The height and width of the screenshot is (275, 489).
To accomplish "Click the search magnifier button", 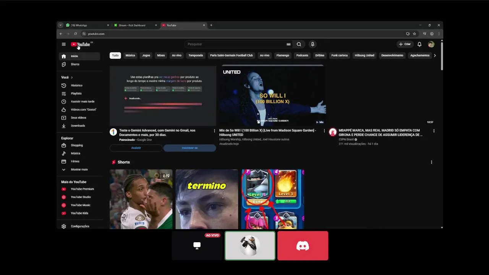I will 299,44.
